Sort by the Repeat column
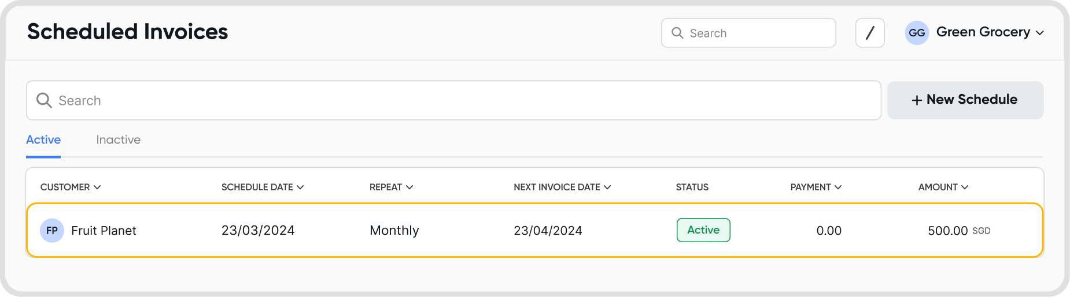The height and width of the screenshot is (297, 1070). pos(392,187)
